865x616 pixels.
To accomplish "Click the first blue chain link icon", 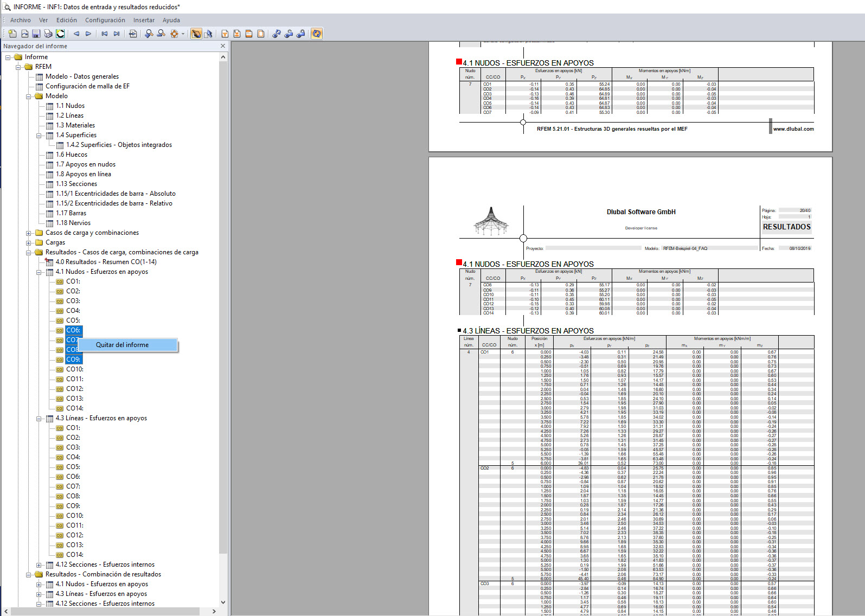I will tap(277, 34).
